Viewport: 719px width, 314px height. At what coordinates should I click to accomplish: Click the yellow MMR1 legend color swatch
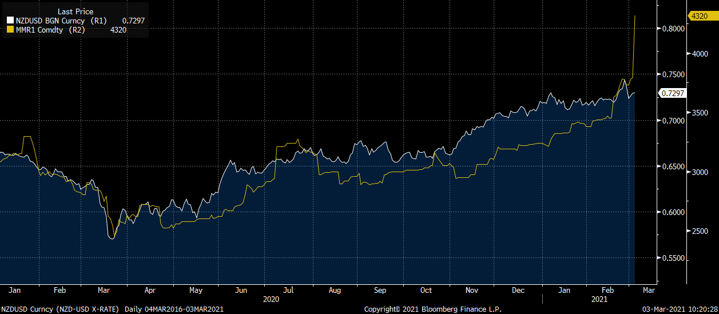point(10,30)
